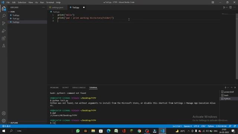Switch to the Problems panel tab
The width and height of the screenshot is (238, 134).
(x=54, y=88)
